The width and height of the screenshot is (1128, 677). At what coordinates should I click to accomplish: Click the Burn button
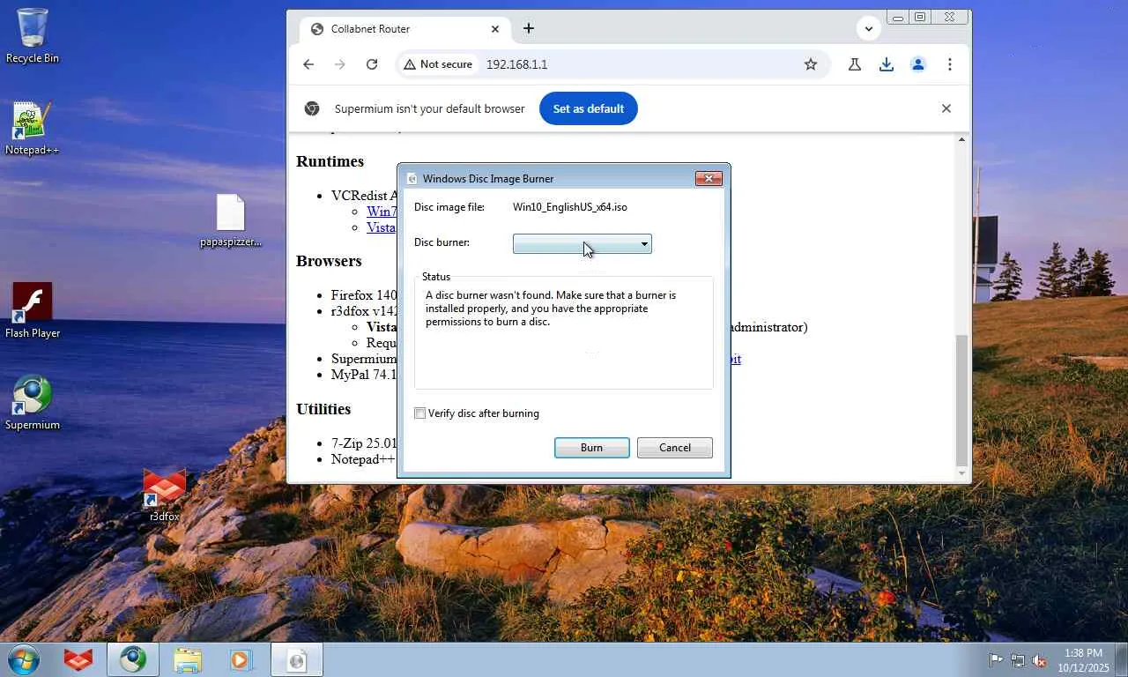[592, 448]
